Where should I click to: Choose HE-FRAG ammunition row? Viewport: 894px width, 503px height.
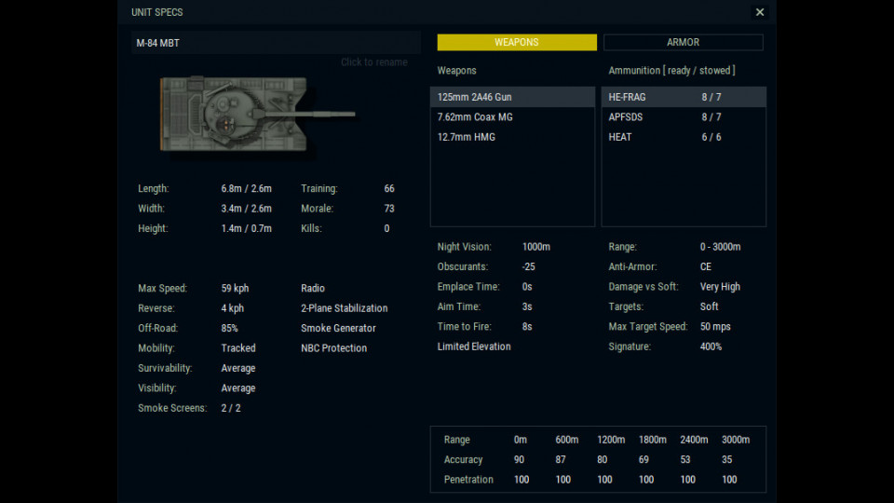684,97
